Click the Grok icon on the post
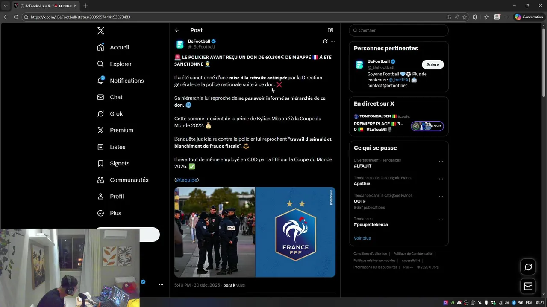This screenshot has height=307, width=547. [325, 41]
